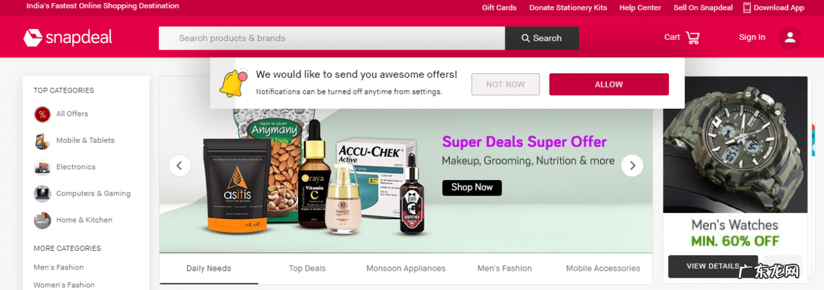Allow notification offers
This screenshot has height=290, width=824.
click(x=609, y=84)
